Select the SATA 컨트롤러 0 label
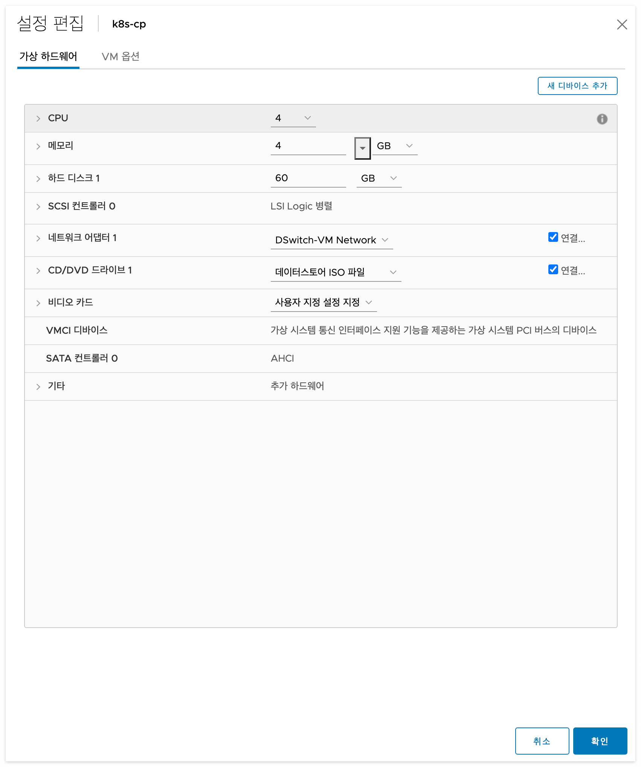The image size is (641, 767). (82, 358)
